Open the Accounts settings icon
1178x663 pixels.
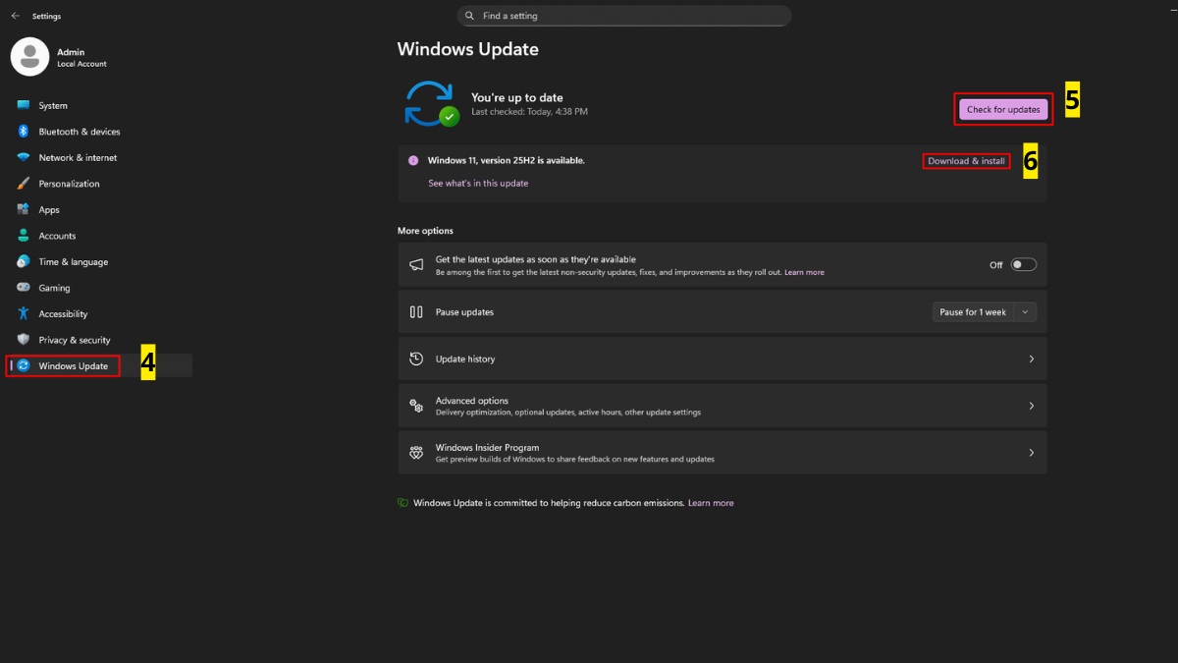click(x=24, y=235)
